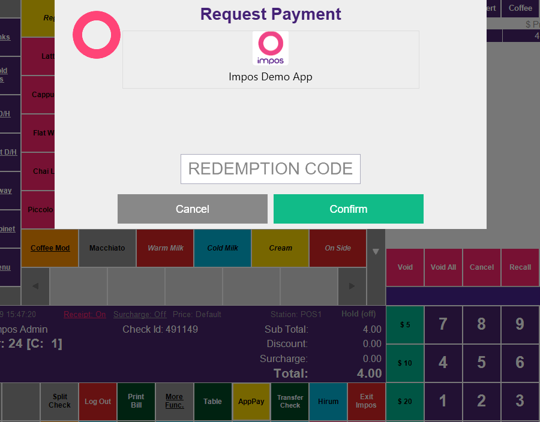The height and width of the screenshot is (422, 540).
Task: Click the Check Id: 491149 text
Action: click(160, 330)
